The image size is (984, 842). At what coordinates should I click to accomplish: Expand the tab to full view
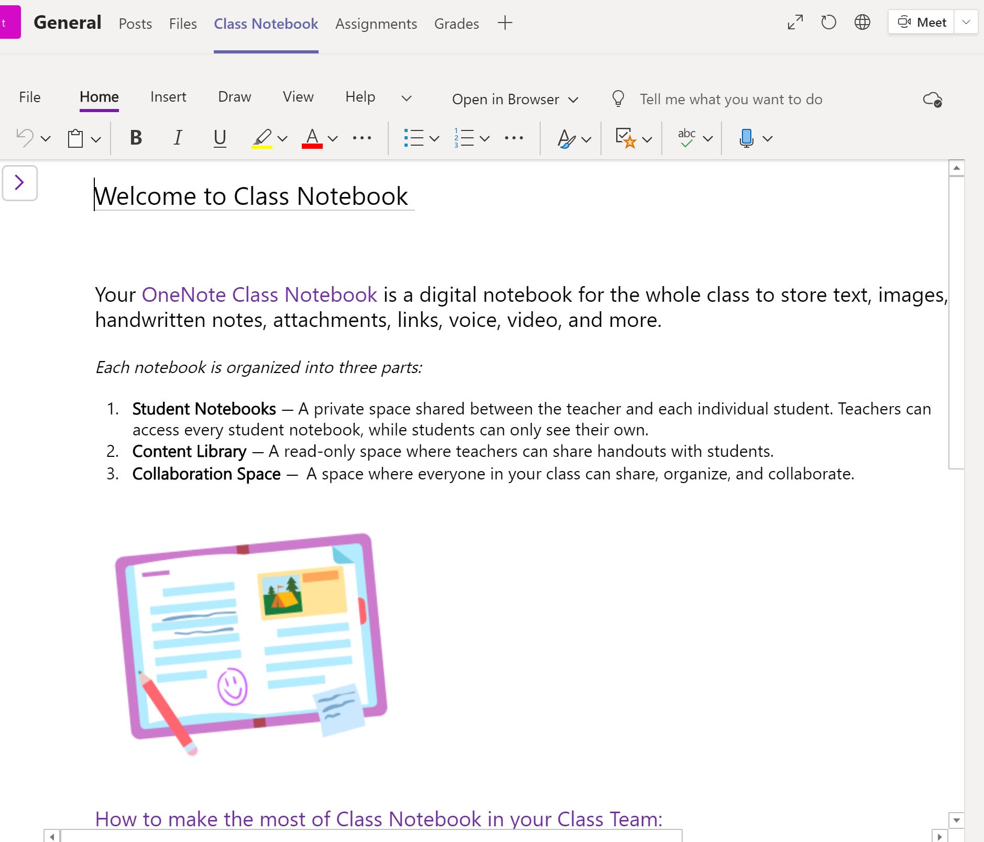point(795,23)
